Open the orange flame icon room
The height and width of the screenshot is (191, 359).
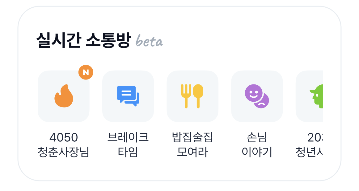pos(64,96)
